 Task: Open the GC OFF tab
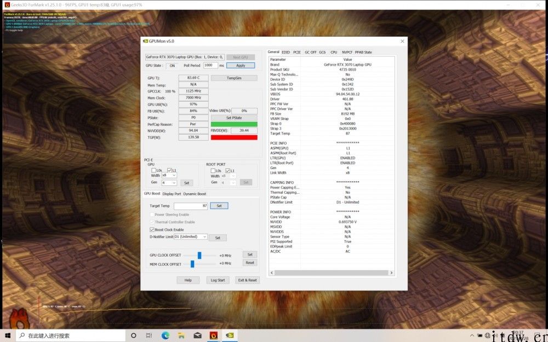[x=310, y=52]
